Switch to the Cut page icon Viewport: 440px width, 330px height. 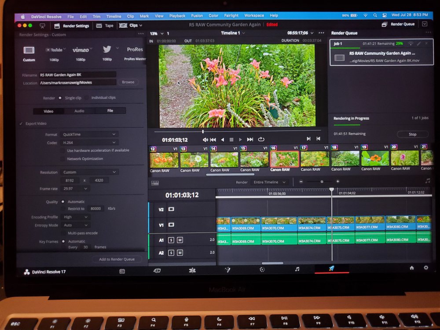pyautogui.click(x=157, y=271)
